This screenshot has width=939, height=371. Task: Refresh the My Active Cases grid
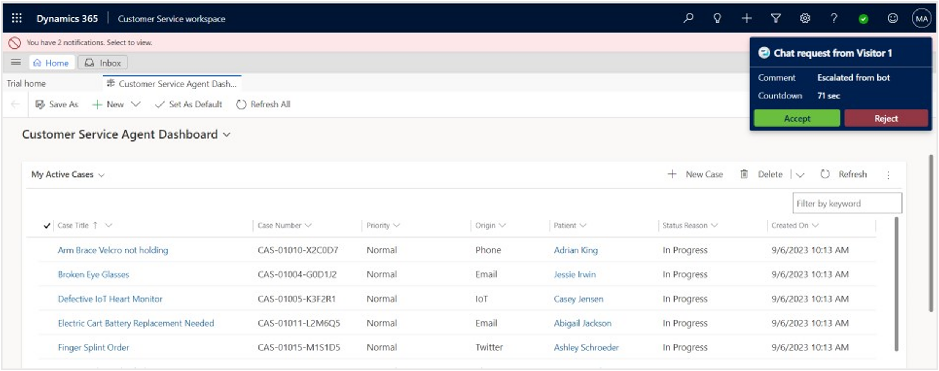[x=844, y=174]
